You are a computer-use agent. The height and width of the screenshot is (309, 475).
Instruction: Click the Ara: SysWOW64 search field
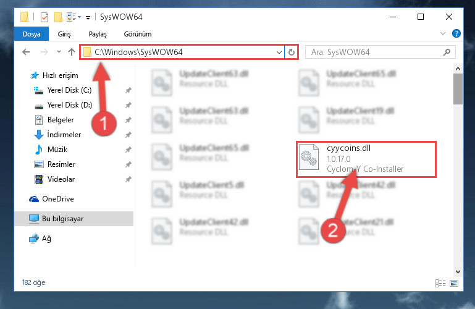[380, 52]
